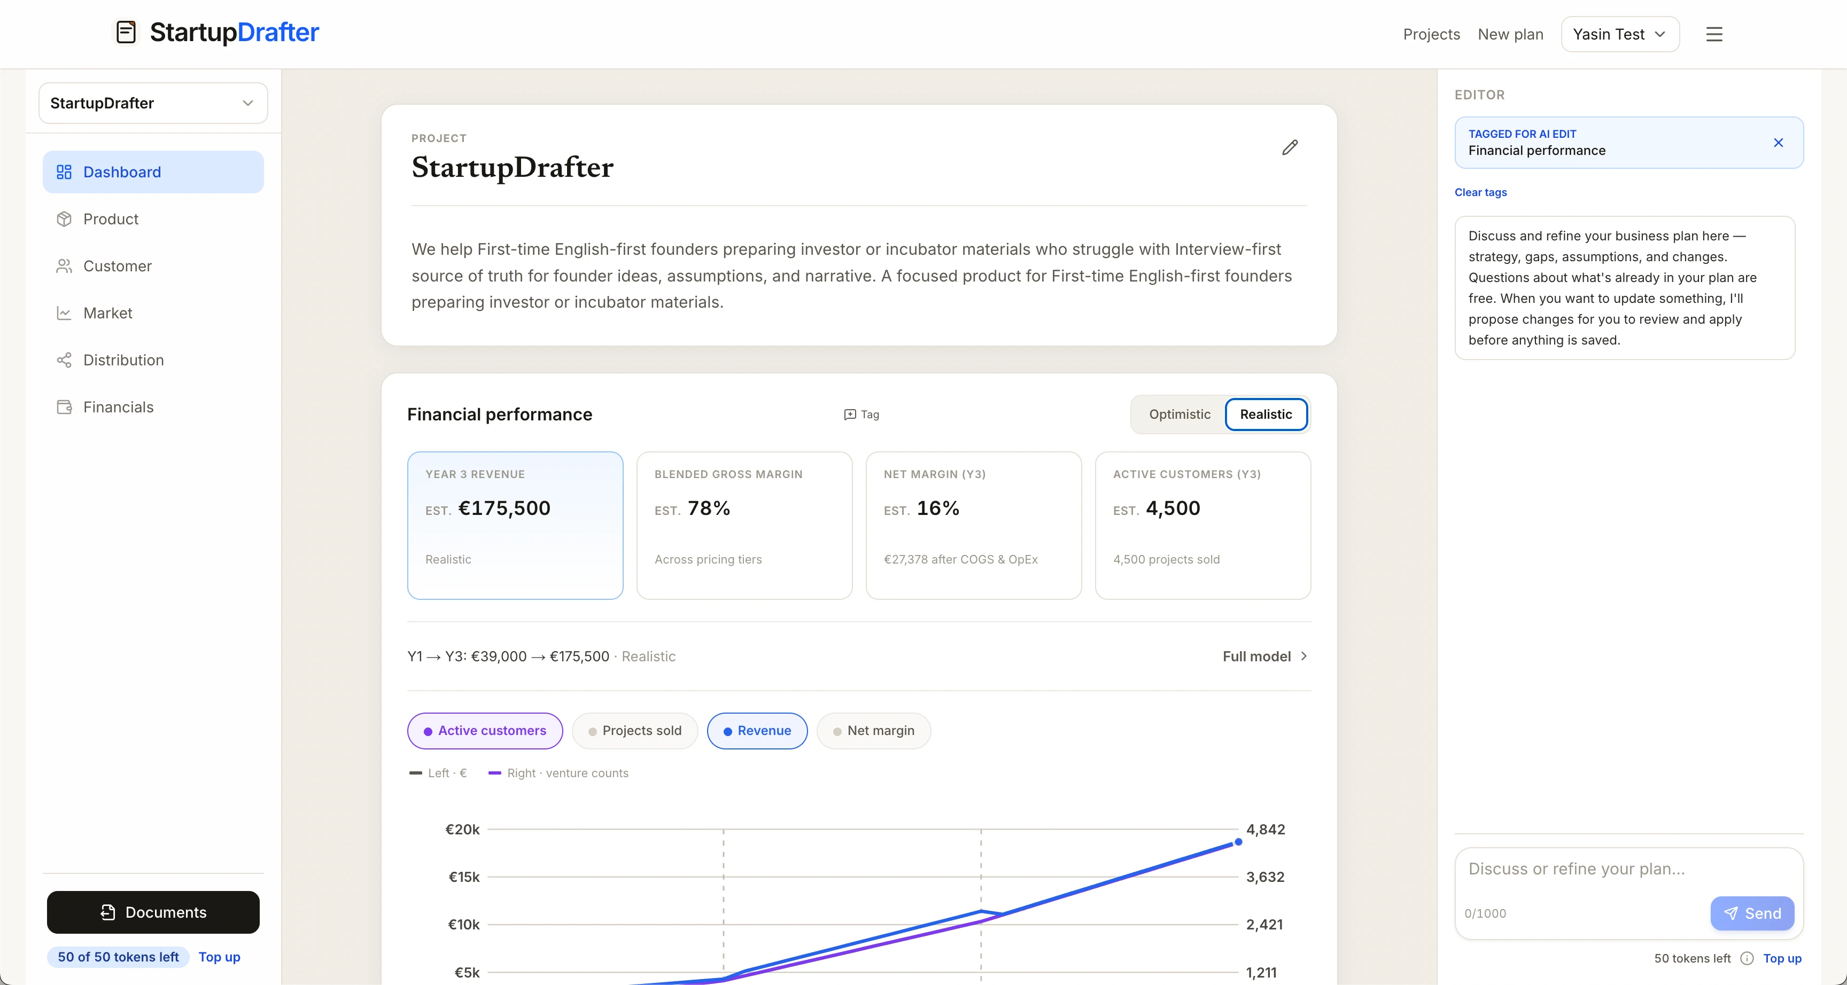
Task: Click the Net Margin (Y3) card
Action: pyautogui.click(x=974, y=526)
